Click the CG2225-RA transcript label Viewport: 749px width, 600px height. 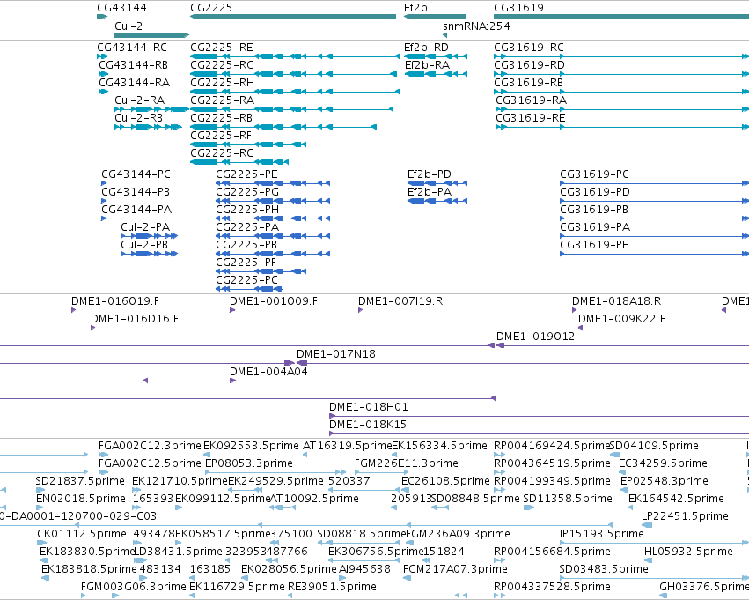pyautogui.click(x=222, y=100)
